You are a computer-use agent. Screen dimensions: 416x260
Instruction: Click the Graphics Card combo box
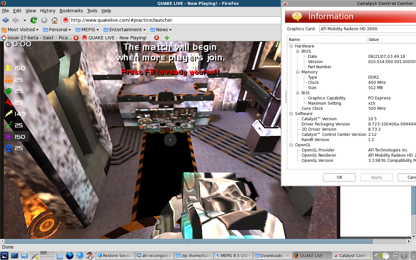367,29
